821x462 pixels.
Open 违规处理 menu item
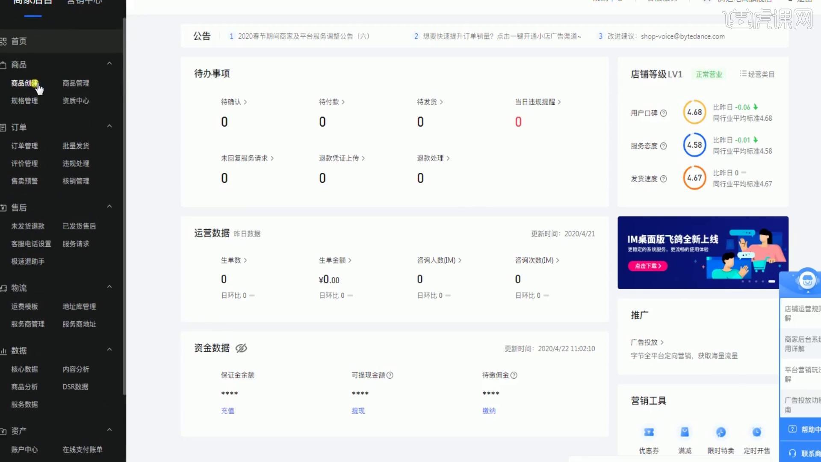coord(76,163)
